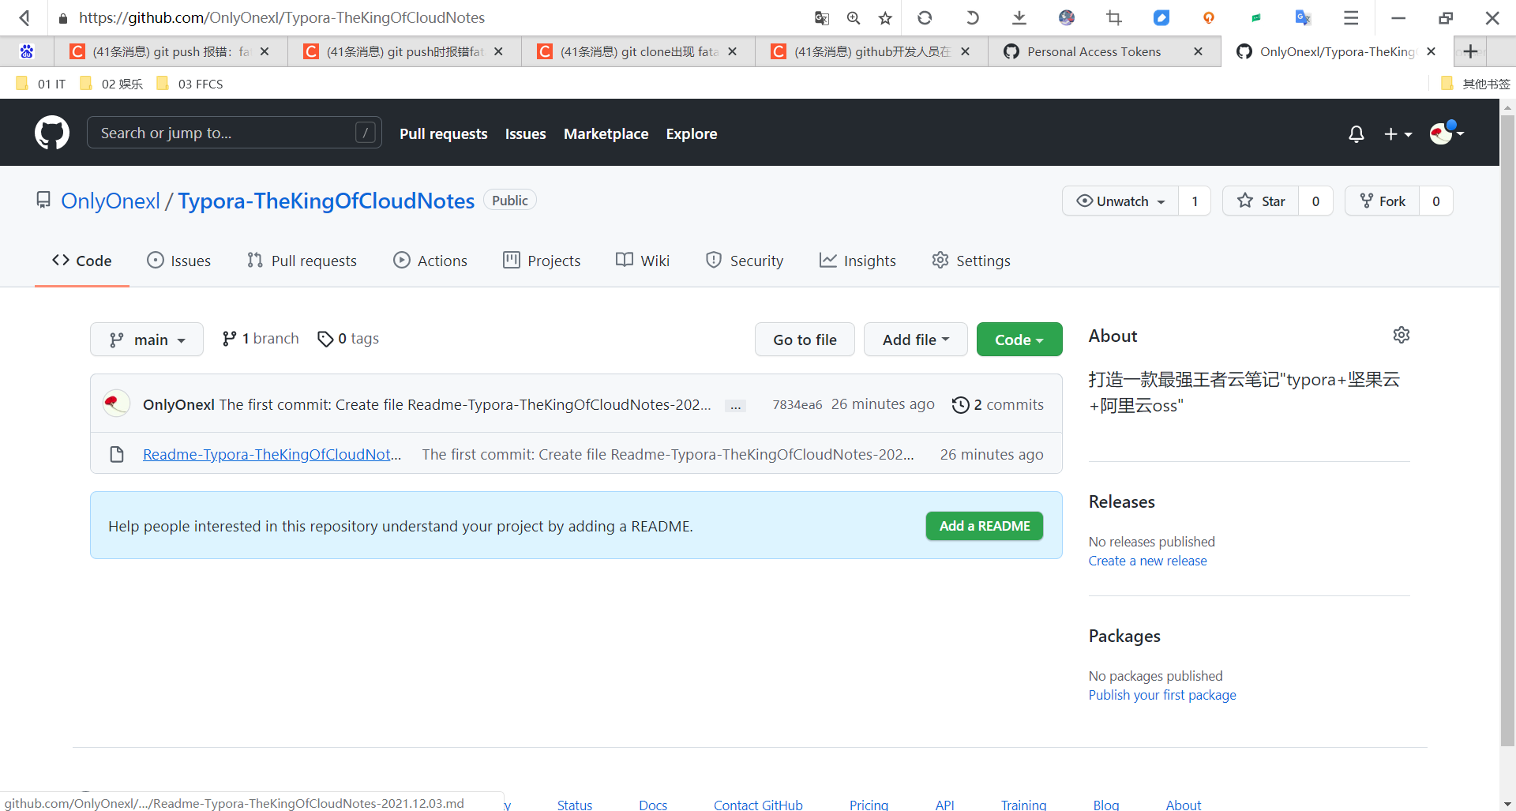The width and height of the screenshot is (1516, 811).
Task: Close the Personal Access Tokens tab
Action: coord(1198,51)
